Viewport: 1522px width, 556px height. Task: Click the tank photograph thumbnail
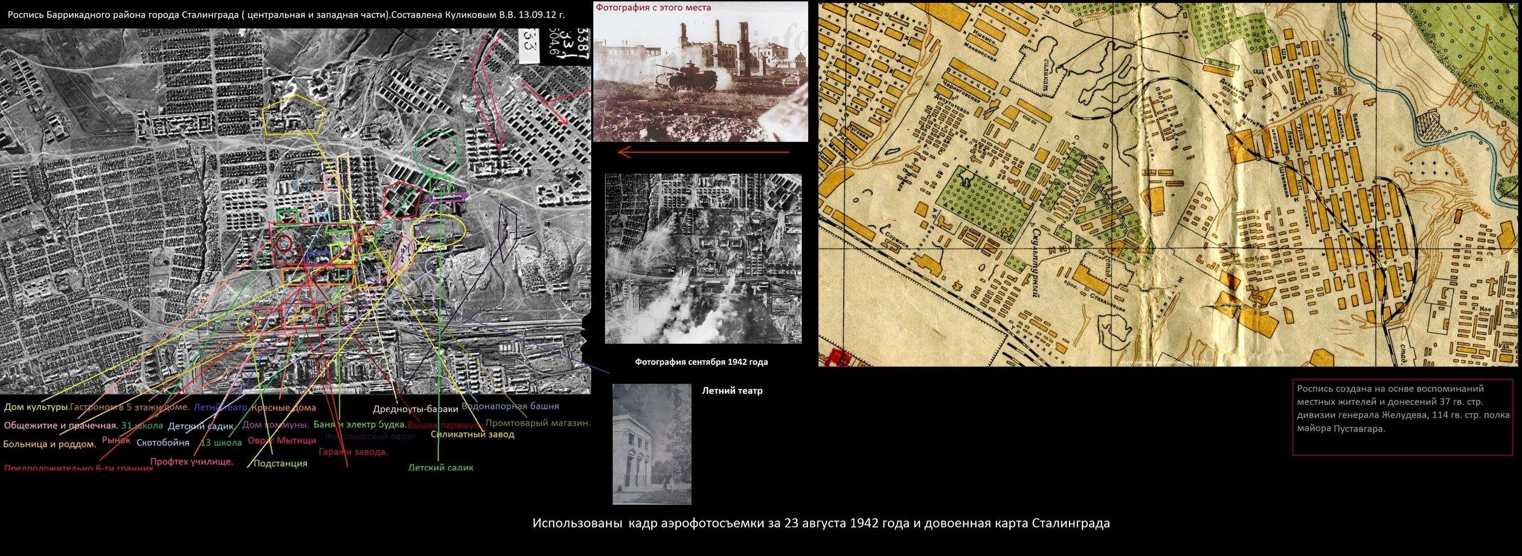click(701, 72)
